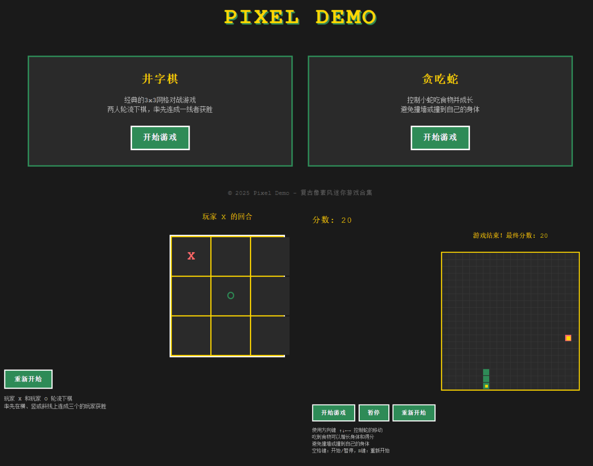Click the PIXEL DEMO title
The image size is (593, 466).
[300, 17]
